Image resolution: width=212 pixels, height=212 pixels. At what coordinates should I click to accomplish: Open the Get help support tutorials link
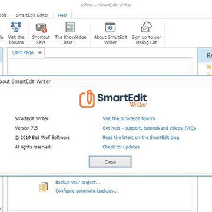click(149, 128)
